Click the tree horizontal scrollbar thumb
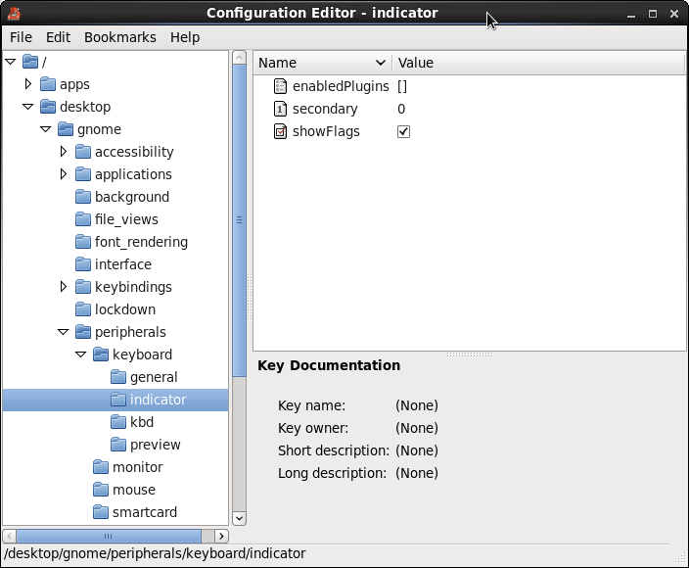The height and width of the screenshot is (568, 689). click(109, 536)
